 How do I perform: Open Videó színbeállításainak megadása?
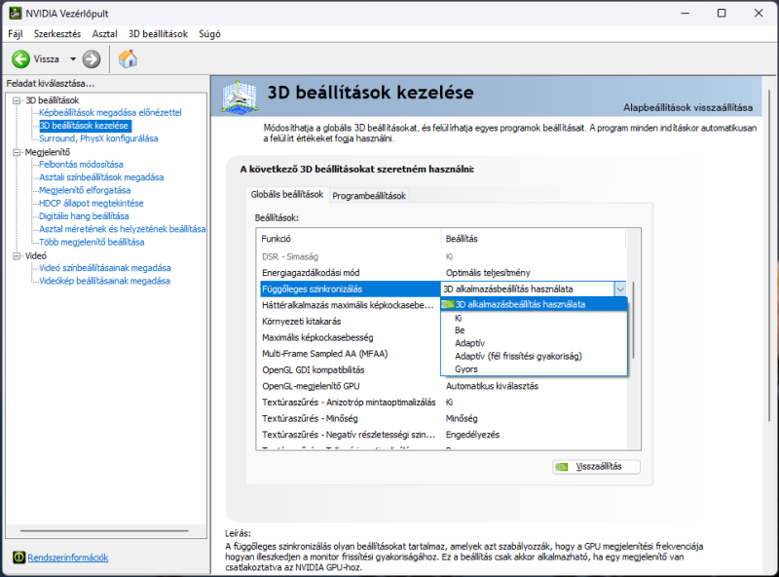105,268
